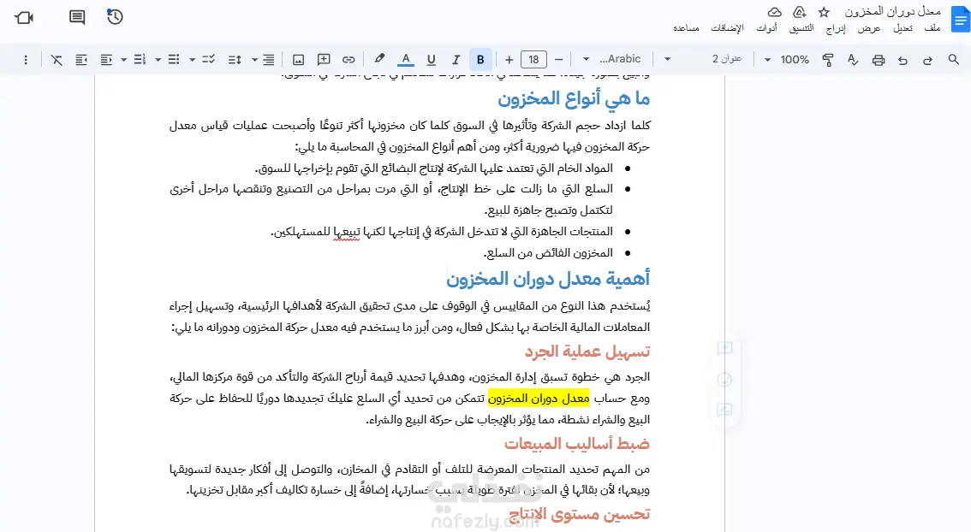Open the comment history icon
Image resolution: width=971 pixels, height=532 pixels.
(x=77, y=17)
